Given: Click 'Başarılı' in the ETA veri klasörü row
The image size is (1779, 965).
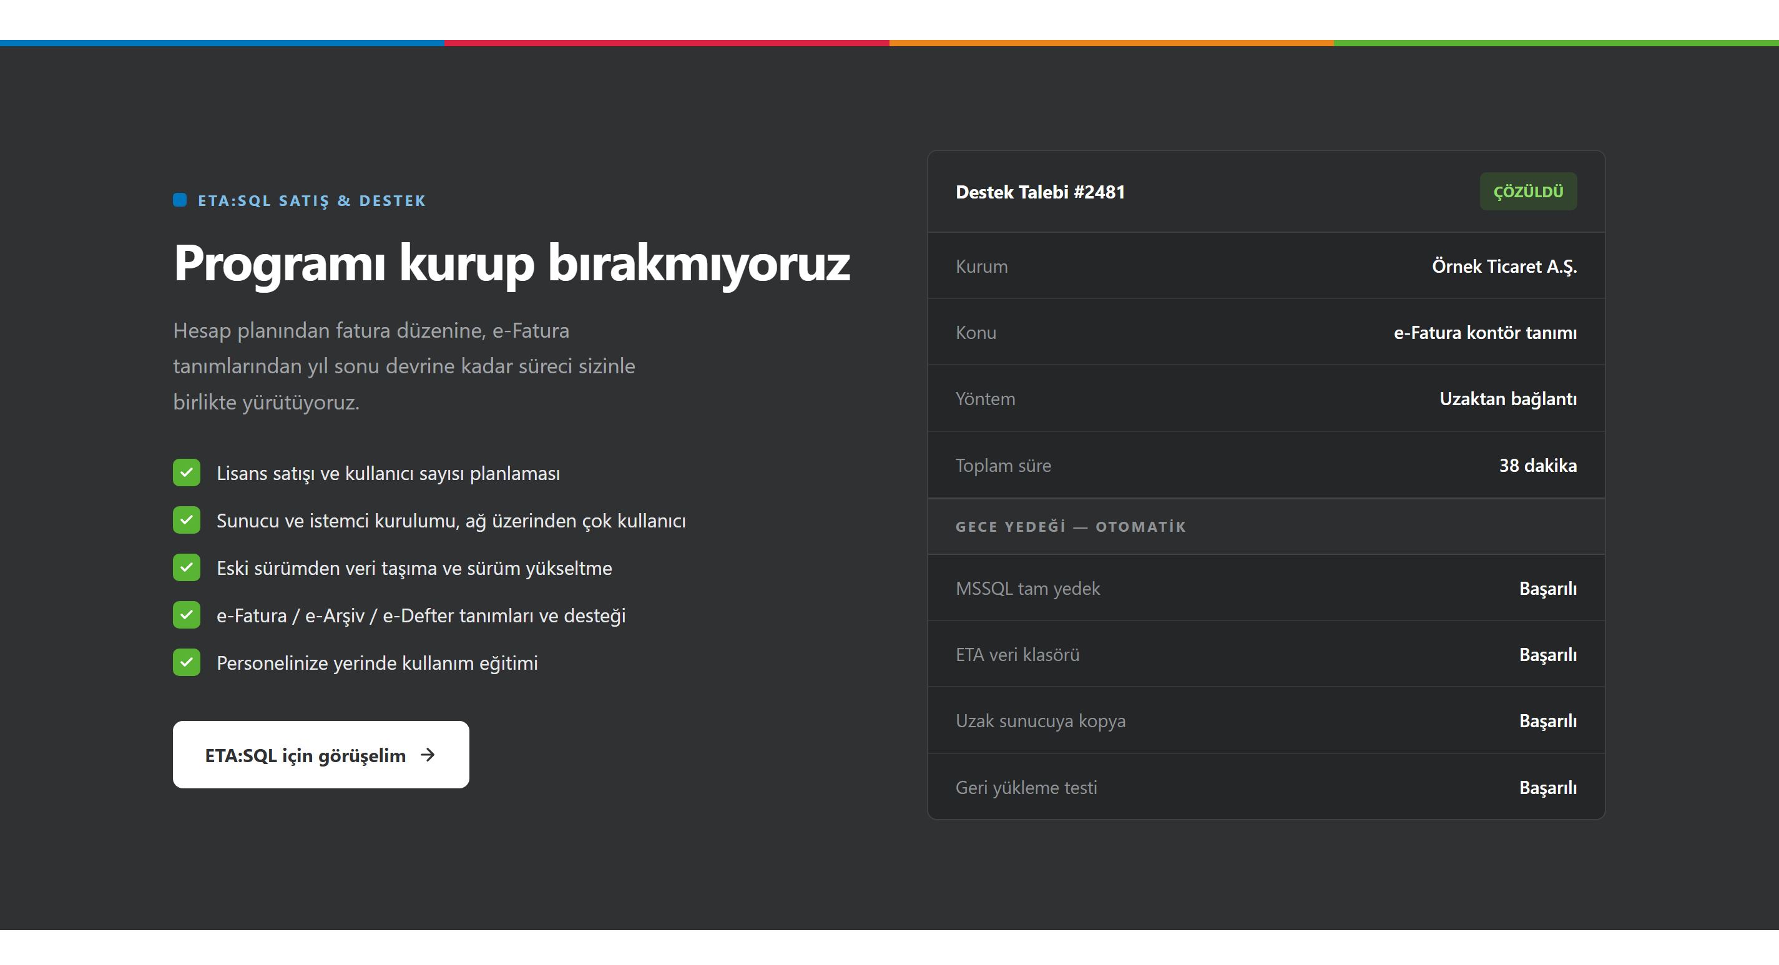Looking at the screenshot, I should (1548, 655).
